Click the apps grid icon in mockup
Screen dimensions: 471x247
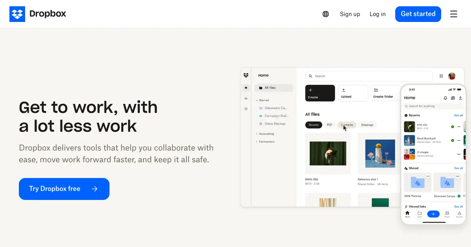(441, 76)
